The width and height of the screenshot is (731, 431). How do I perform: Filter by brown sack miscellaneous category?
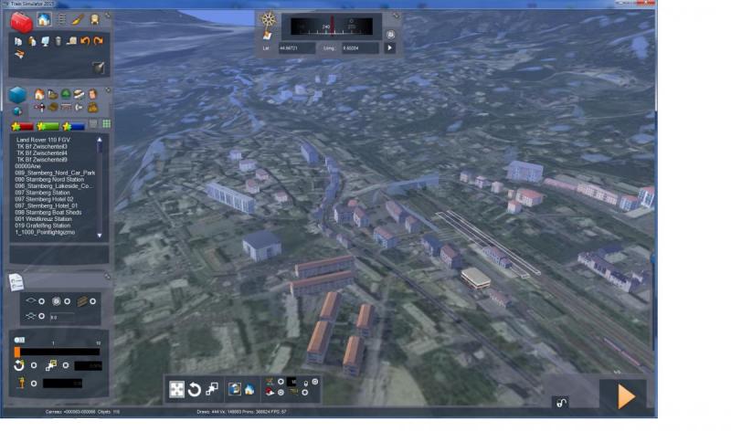coord(93,108)
